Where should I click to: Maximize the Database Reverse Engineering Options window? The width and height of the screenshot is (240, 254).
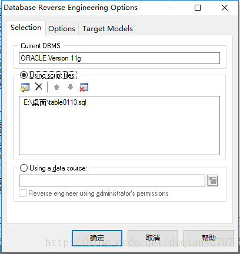click(x=198, y=8)
